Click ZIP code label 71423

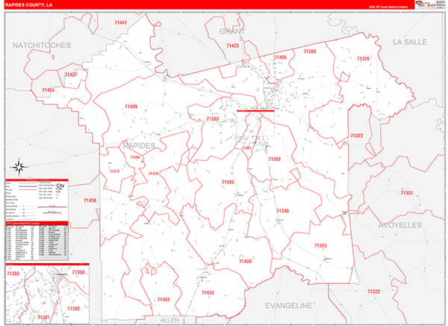[232, 46]
